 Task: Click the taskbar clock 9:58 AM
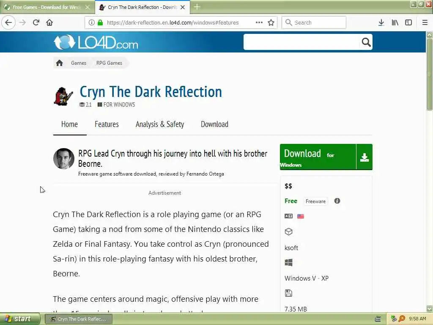pos(417,319)
